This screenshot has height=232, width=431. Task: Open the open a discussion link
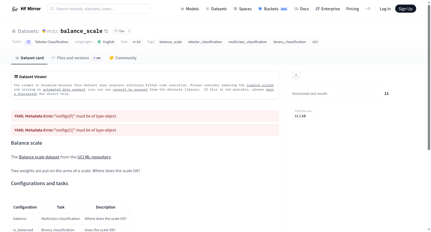tap(270, 89)
